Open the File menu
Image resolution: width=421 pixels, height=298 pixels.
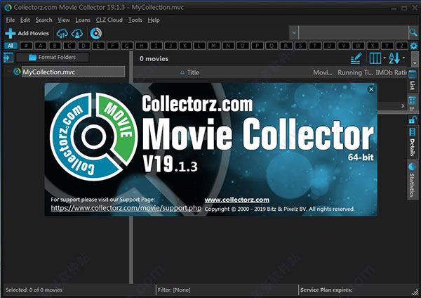11,20
